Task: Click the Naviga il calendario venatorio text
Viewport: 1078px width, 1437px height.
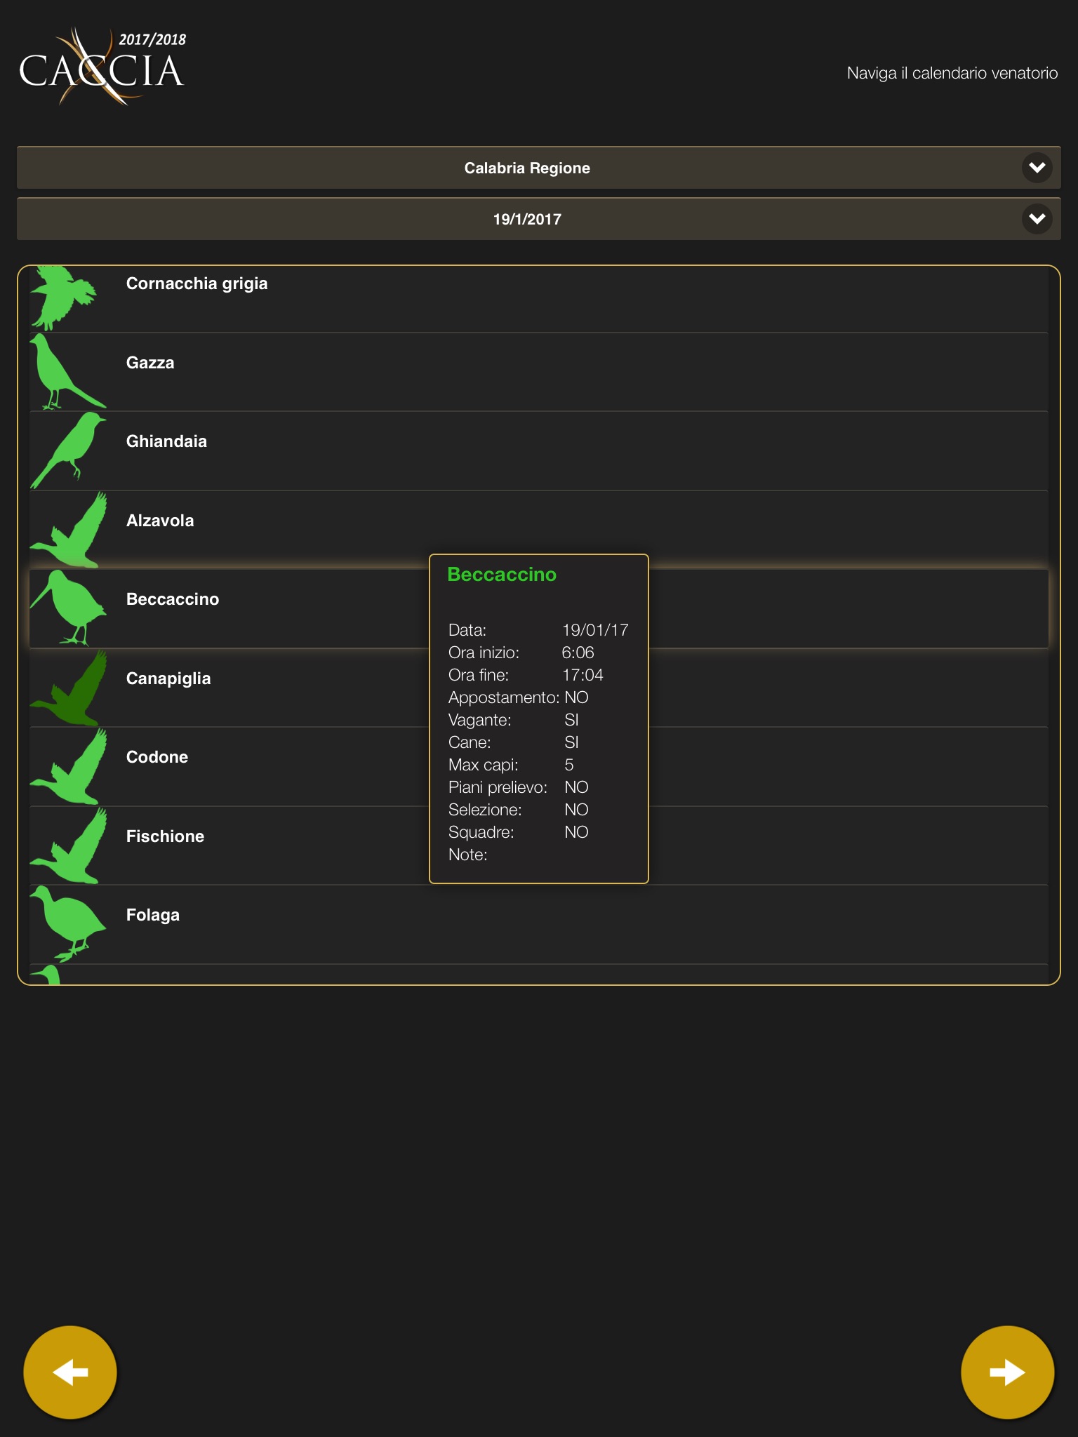Action: (x=952, y=73)
